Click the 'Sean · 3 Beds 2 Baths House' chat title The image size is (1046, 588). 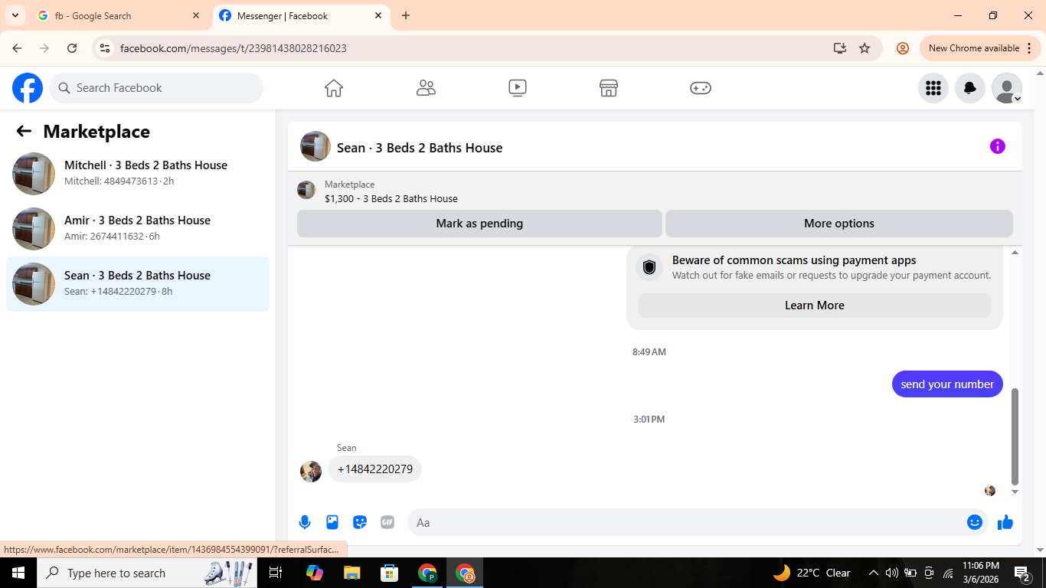point(420,148)
